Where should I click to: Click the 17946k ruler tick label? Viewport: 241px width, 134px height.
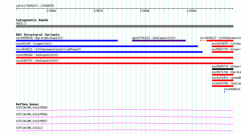(51, 11)
